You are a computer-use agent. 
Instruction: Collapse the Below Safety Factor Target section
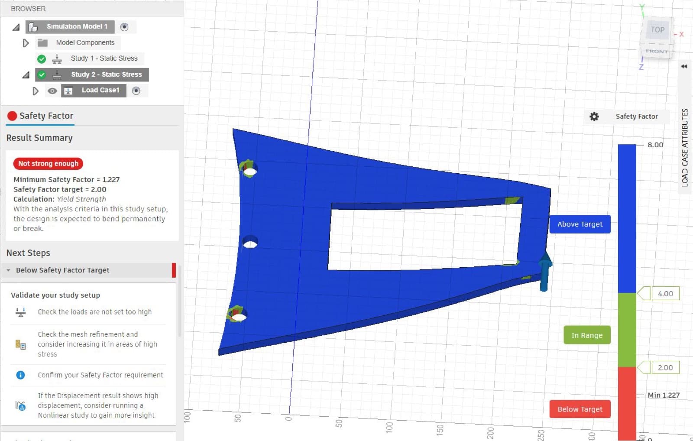(8, 270)
